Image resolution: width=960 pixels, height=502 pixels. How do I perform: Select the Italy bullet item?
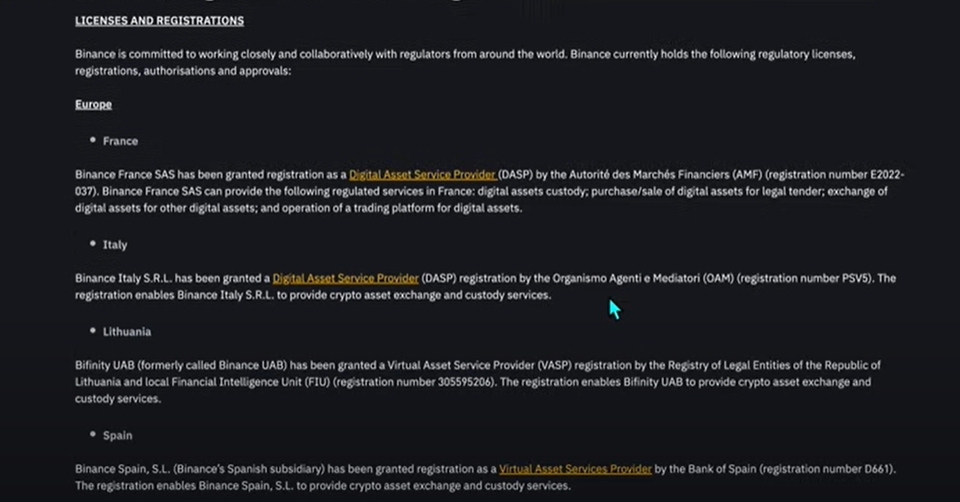[115, 245]
